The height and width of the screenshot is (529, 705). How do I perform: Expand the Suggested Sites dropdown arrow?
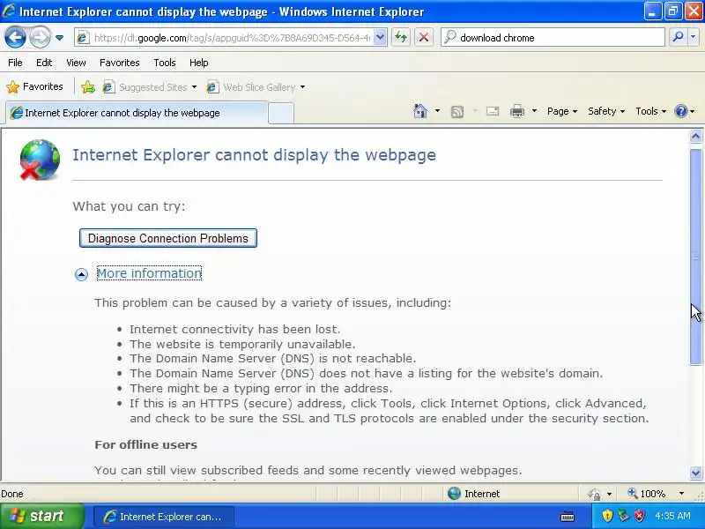coord(194,86)
